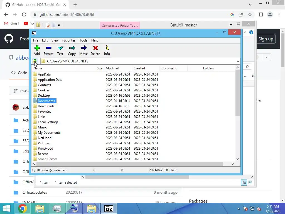Click the Explorer search magnifier icon
285x214 pixels.
coord(247,67)
